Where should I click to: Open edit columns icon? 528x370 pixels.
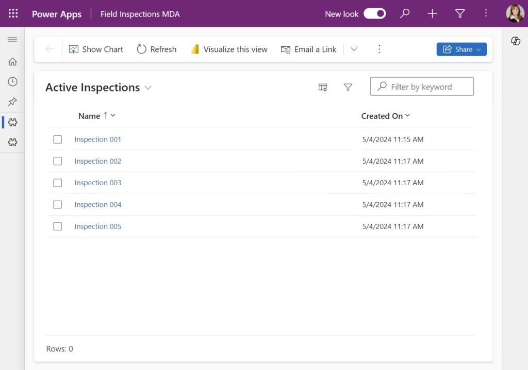click(323, 87)
